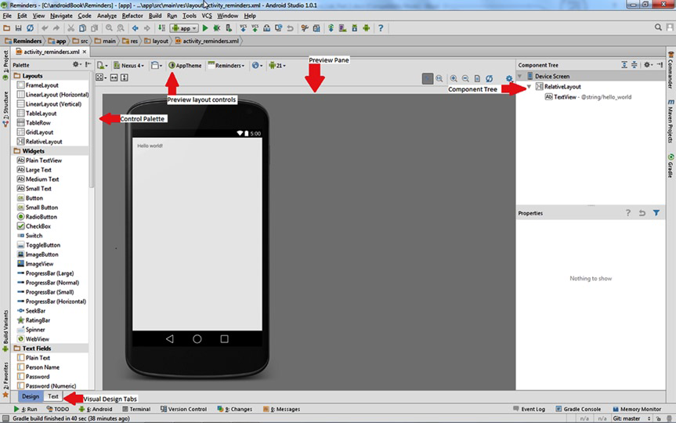676x423 pixels.
Task: Select CheckBox widget in the palette
Action: pyautogui.click(x=38, y=226)
